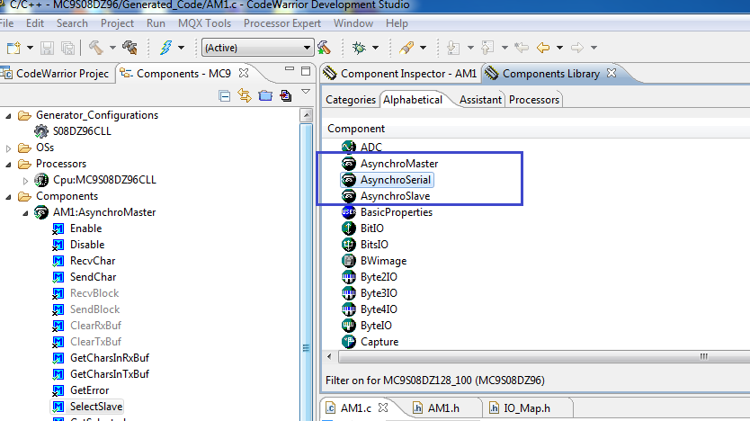
Task: Click the Next Annotation toolbar icon
Action: [x=453, y=48]
